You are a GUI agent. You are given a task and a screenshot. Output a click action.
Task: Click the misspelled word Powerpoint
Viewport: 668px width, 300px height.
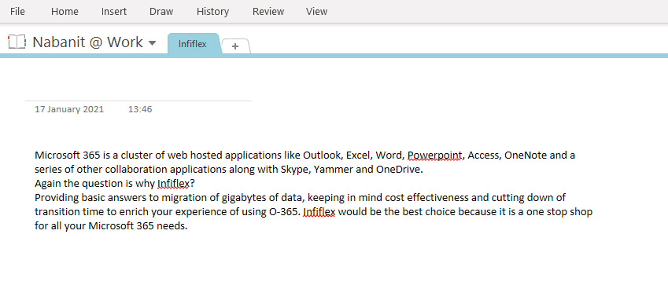click(434, 155)
